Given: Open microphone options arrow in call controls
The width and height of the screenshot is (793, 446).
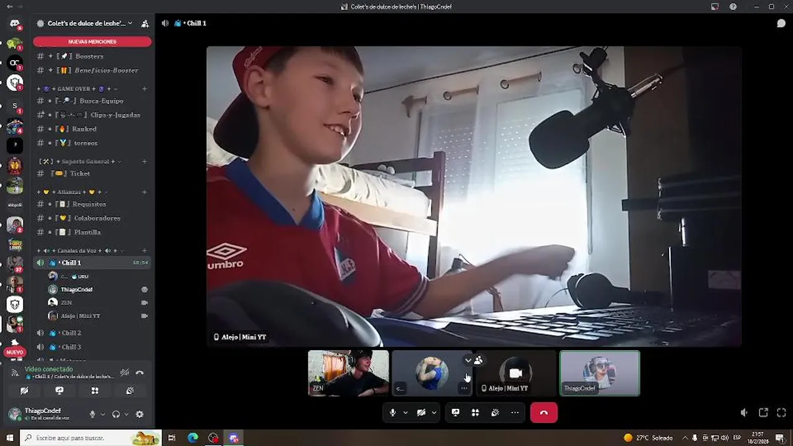Looking at the screenshot, I should 405,413.
